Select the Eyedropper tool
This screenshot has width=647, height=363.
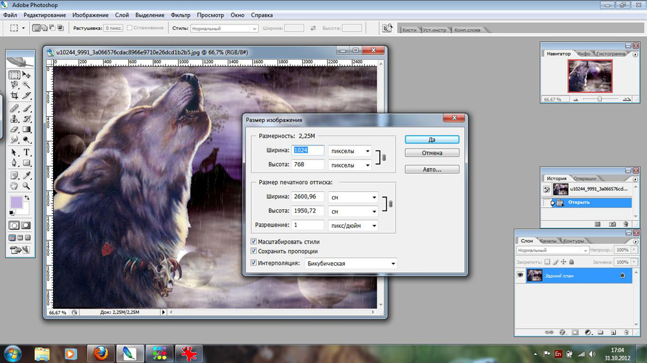[27, 176]
